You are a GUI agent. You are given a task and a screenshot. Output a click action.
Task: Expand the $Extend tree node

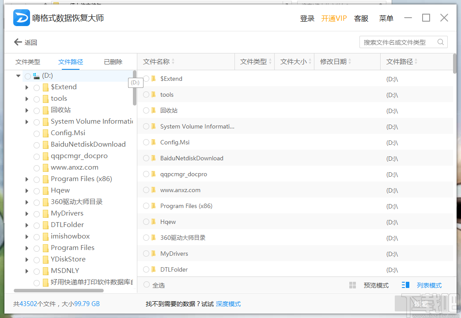pyautogui.click(x=27, y=87)
